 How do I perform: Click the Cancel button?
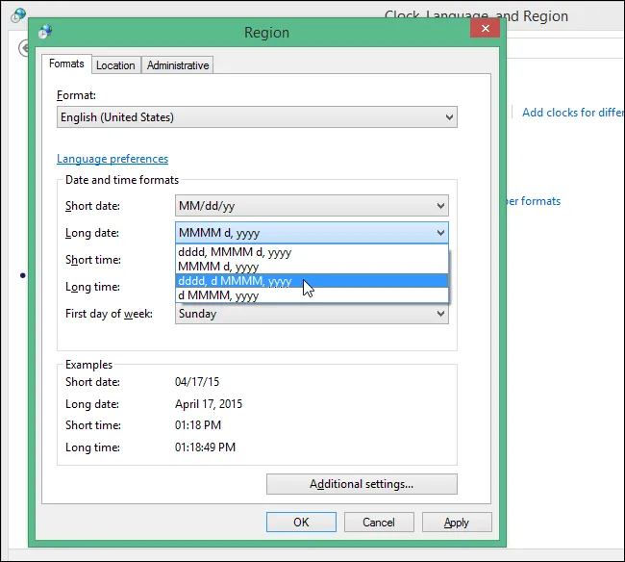(x=379, y=523)
